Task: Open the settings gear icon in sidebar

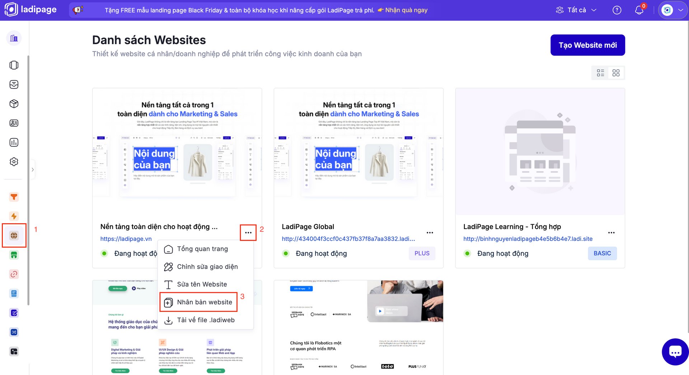Action: (14, 162)
